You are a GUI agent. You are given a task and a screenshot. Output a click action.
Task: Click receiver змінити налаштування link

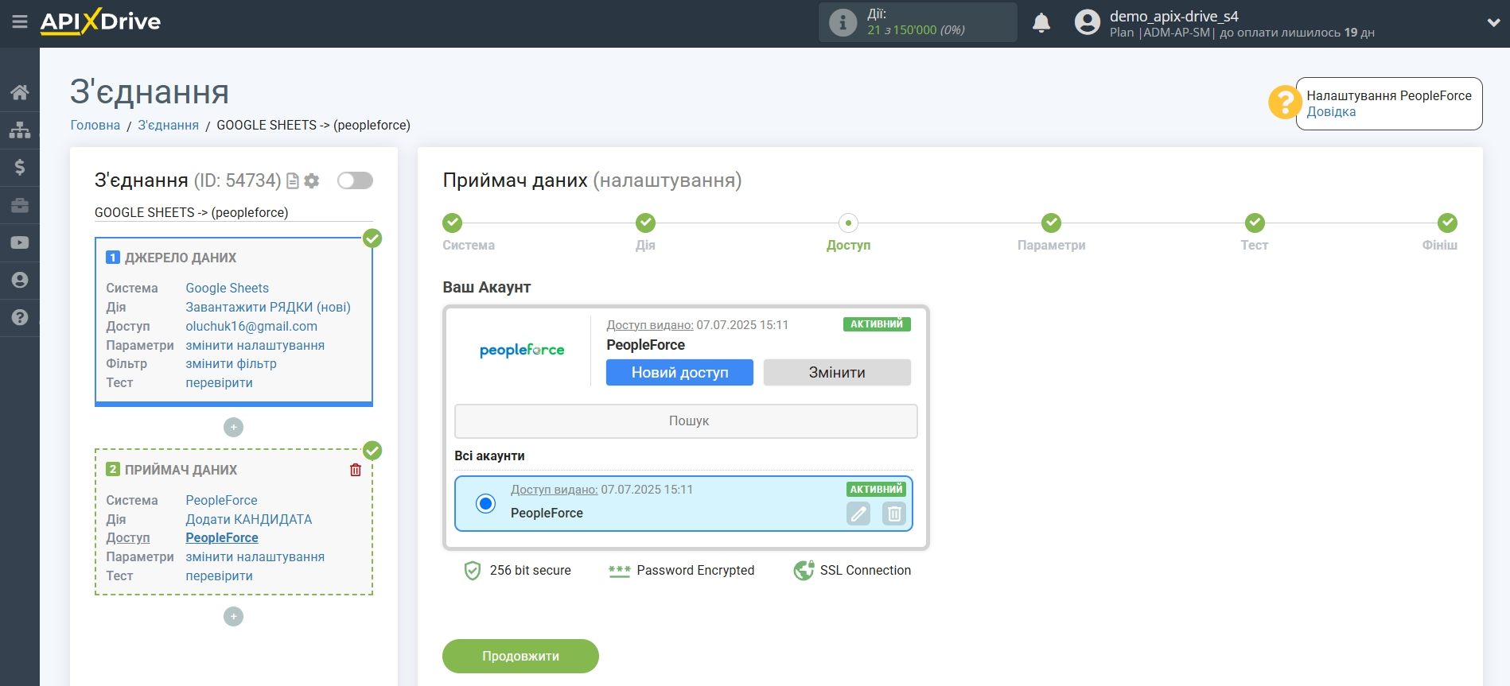[x=255, y=556]
